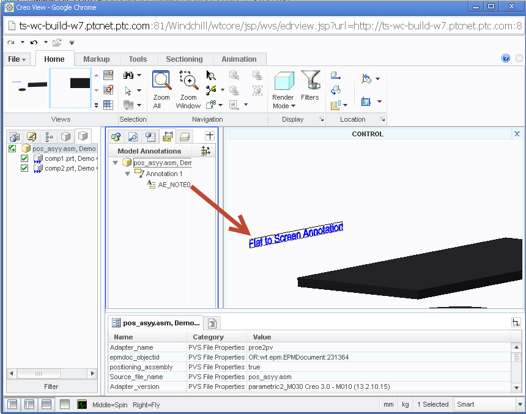The width and height of the screenshot is (526, 414).
Task: Click the performance monitor icon in status bar
Action: tap(82, 404)
